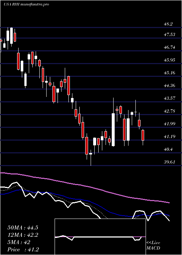The width and height of the screenshot is (182, 255).
Task: Select the 45.16 price axis label
Action: (x=170, y=73)
